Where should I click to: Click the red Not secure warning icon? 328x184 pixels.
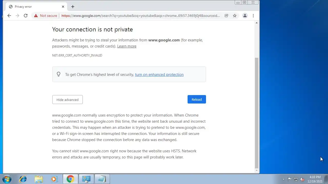(36, 16)
